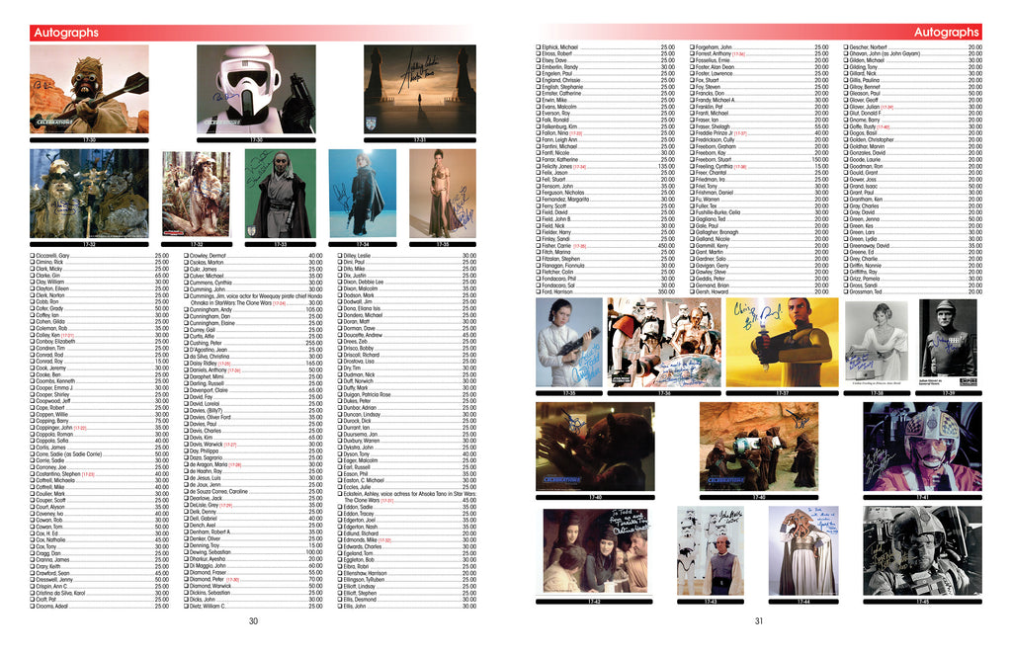The image size is (1012, 655).
Task: Check the Felicity Jones entry box
Action: pos(539,166)
